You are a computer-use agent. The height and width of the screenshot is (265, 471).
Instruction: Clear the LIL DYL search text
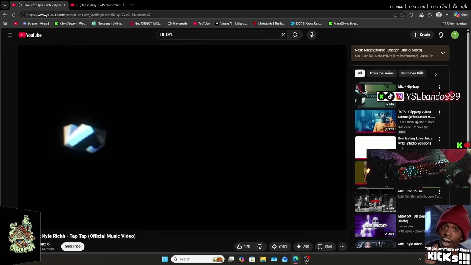point(283,35)
